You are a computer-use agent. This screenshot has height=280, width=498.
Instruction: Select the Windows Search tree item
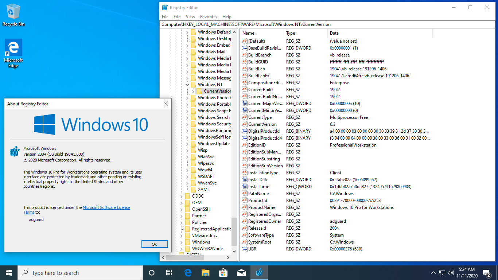pyautogui.click(x=214, y=117)
